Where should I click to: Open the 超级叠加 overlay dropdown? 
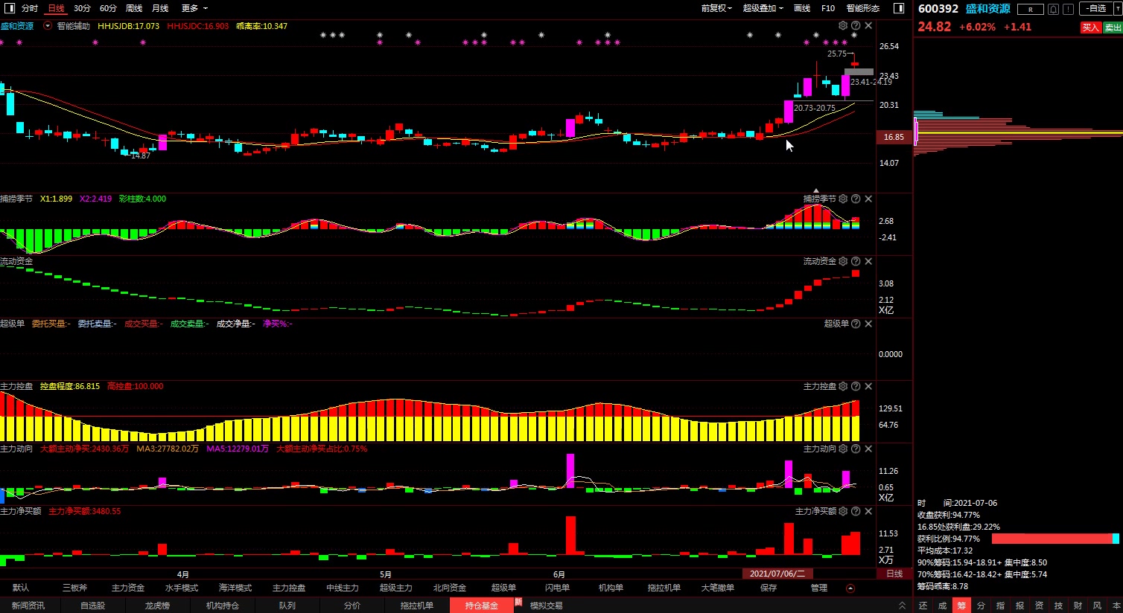763,8
